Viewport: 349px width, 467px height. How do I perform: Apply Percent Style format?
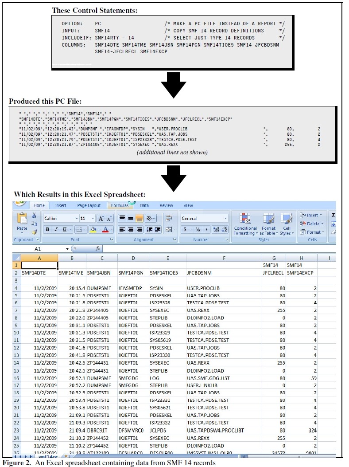pos(198,229)
